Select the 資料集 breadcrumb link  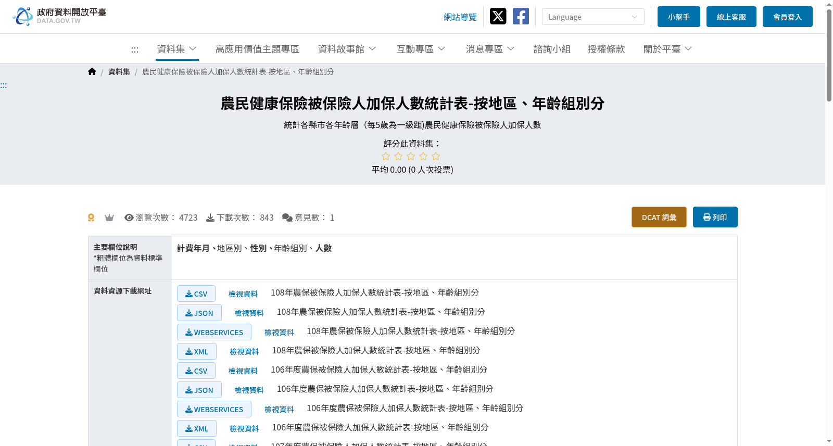(119, 72)
